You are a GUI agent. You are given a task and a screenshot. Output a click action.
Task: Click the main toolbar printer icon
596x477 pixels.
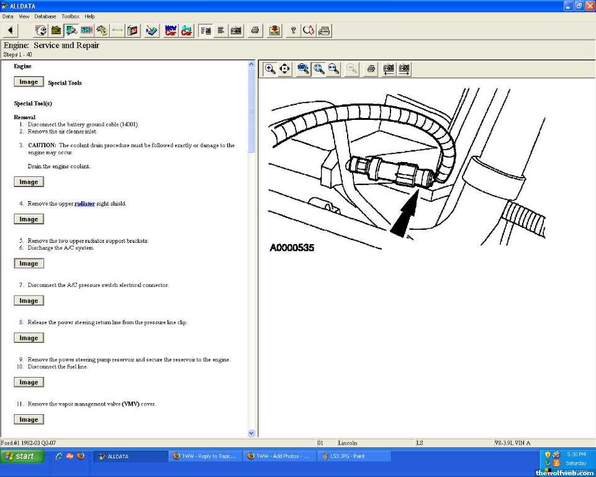click(x=255, y=30)
